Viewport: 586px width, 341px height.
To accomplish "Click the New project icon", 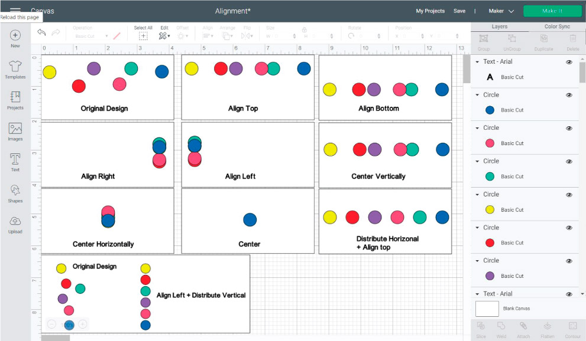I will (15, 35).
